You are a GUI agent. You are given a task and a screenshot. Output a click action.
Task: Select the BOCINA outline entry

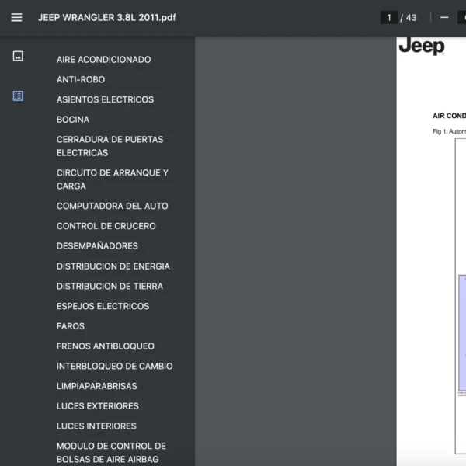tap(73, 120)
